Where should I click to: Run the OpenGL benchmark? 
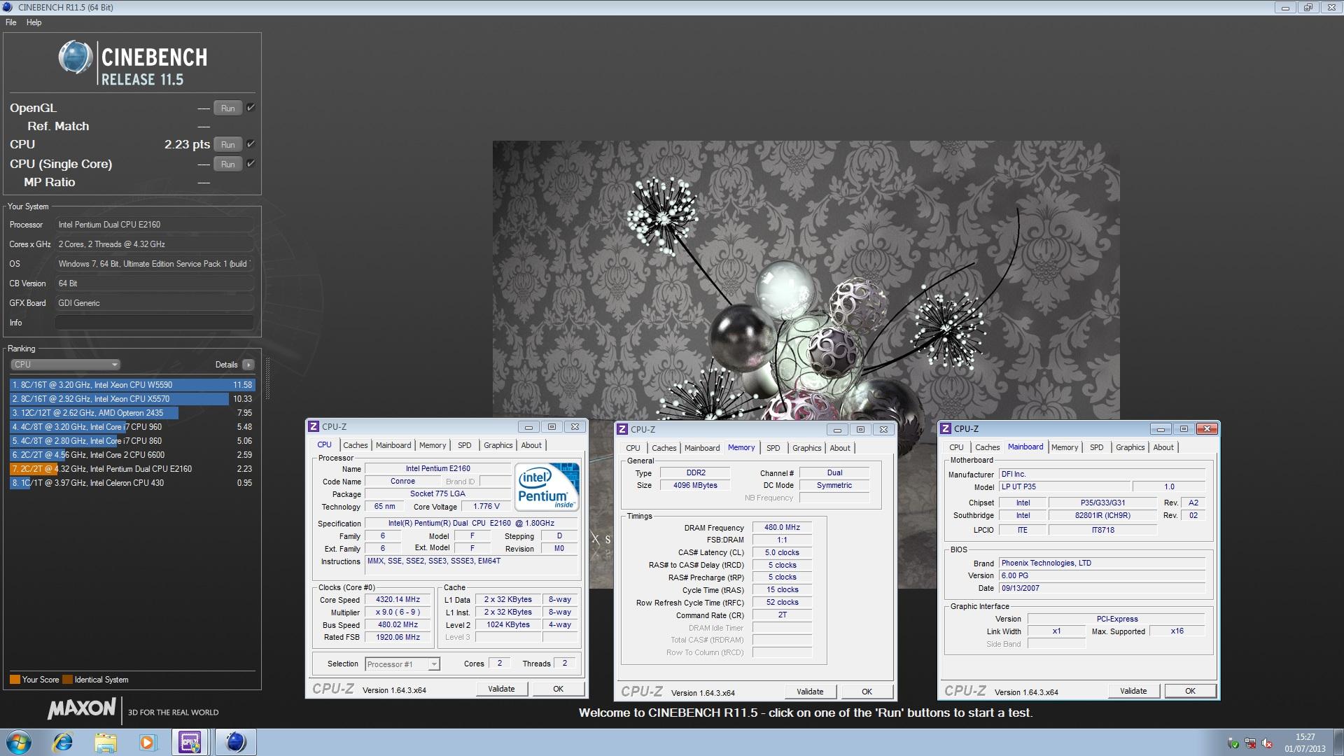click(228, 108)
